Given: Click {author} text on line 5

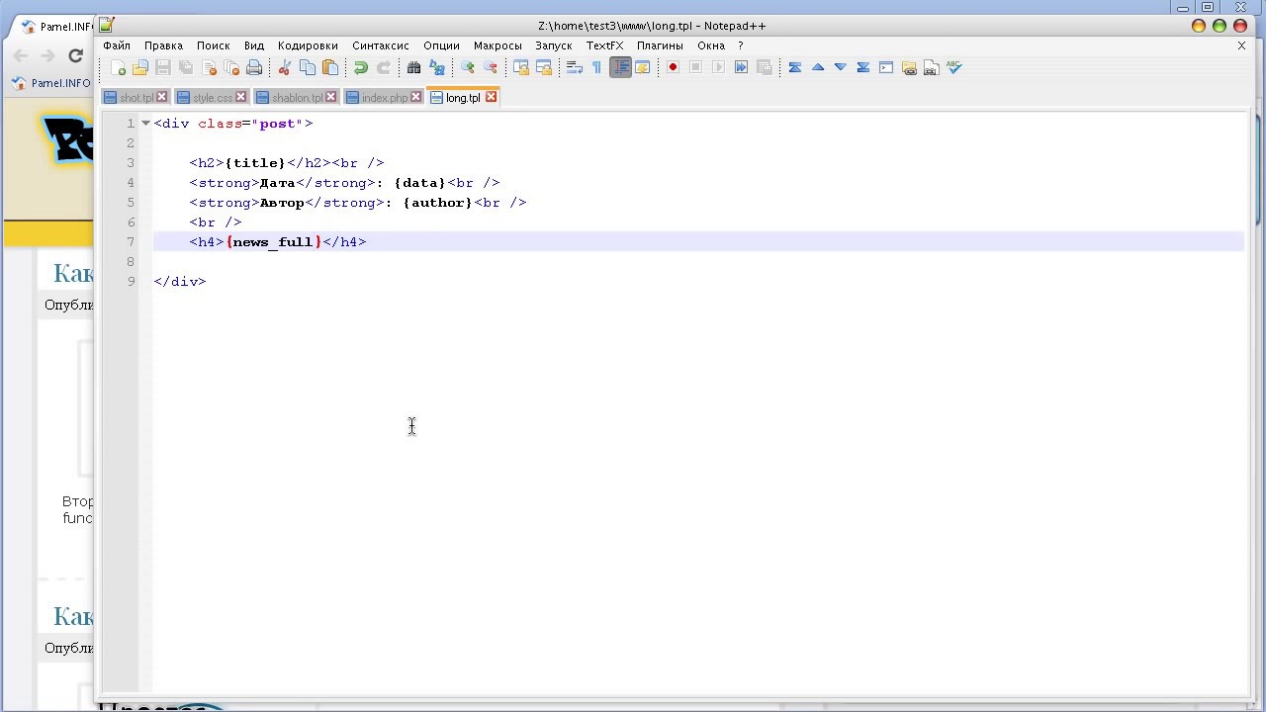Looking at the screenshot, I should (x=438, y=203).
